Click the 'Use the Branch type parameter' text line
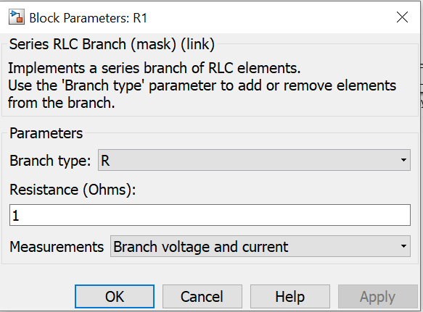Image resolution: width=423 pixels, height=312 pixels. (202, 85)
